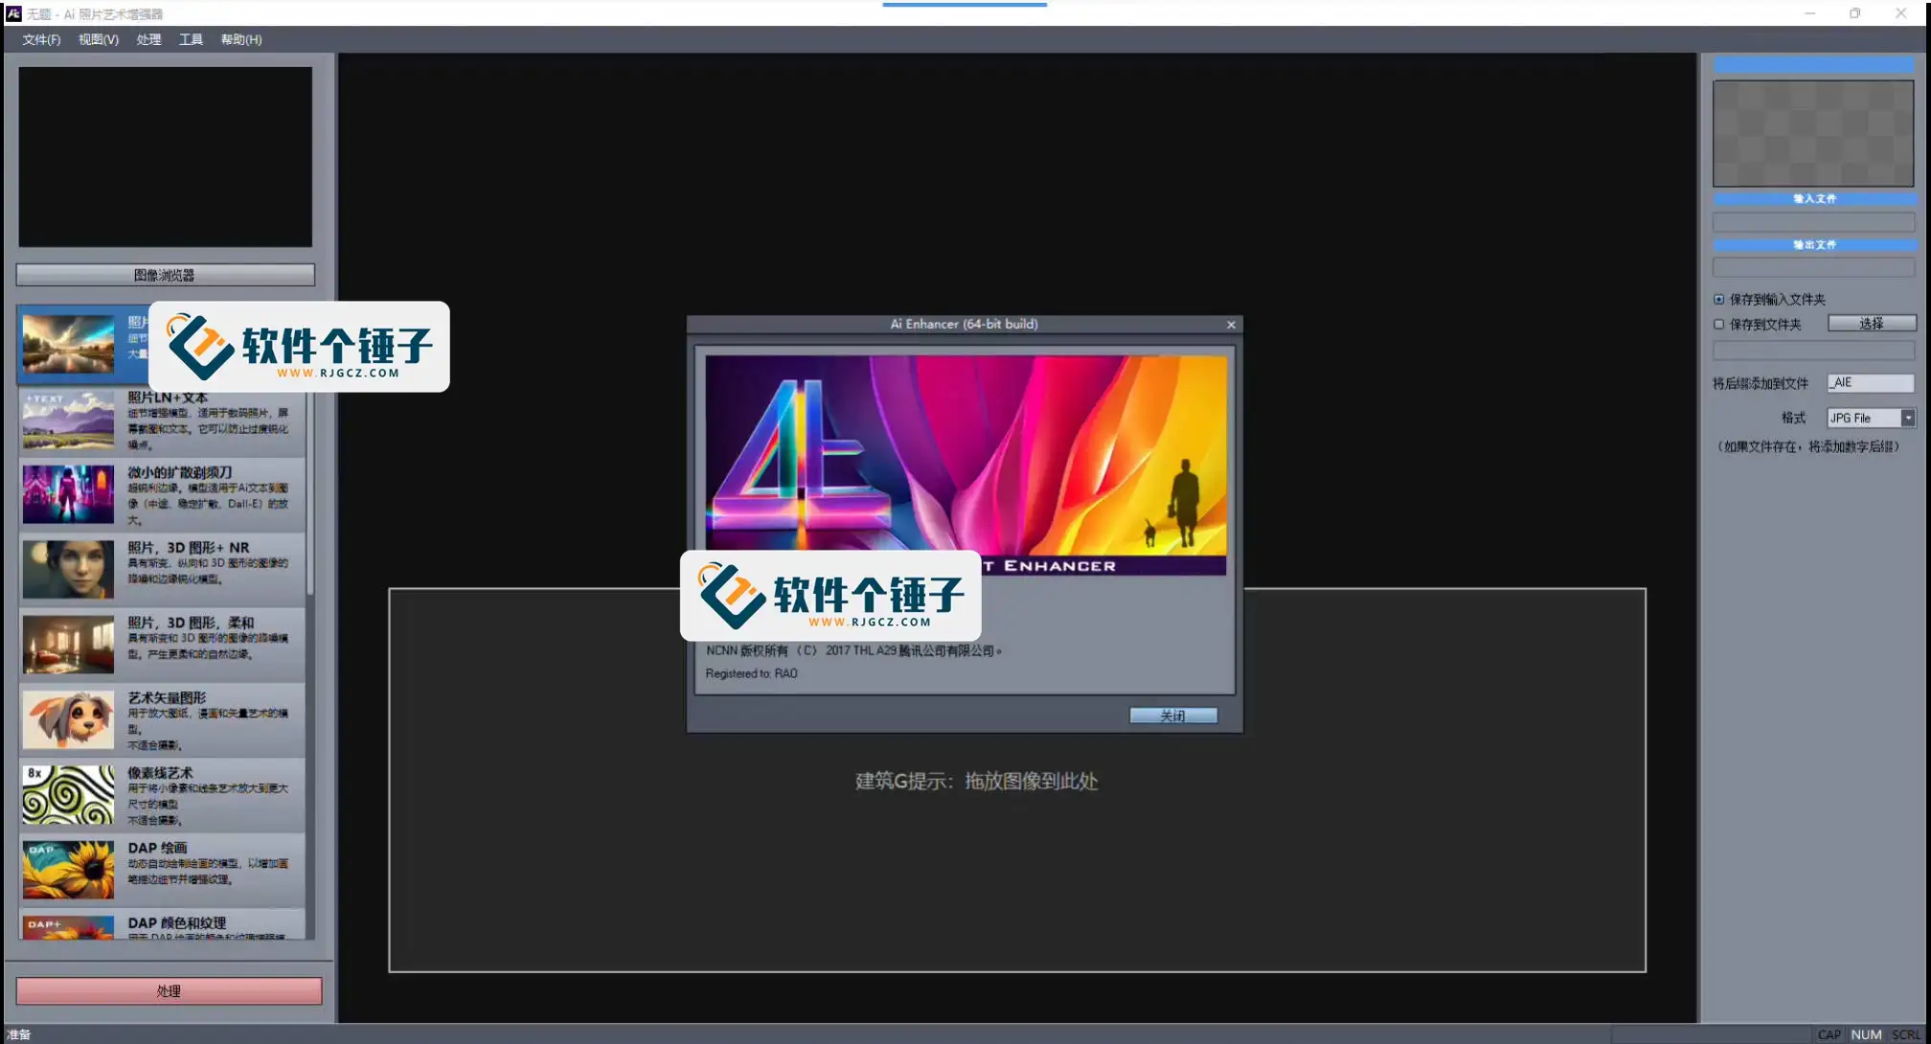Open the 帮助(H) menu
The height and width of the screenshot is (1044, 1931).
(x=240, y=39)
